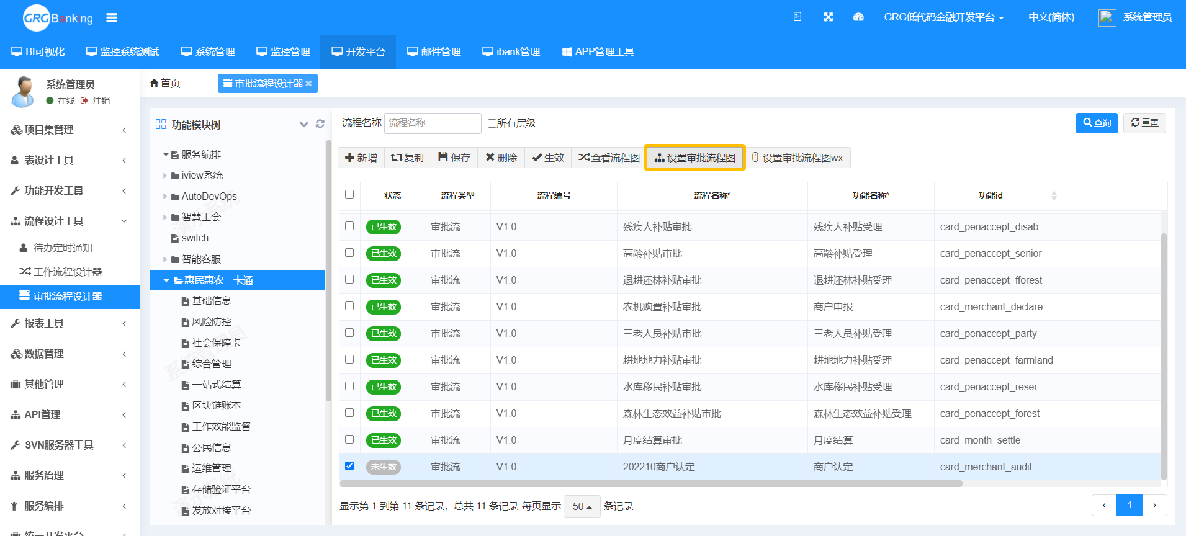The width and height of the screenshot is (1186, 536).
Task: Check the 农机购置补贴审批 row checkbox
Action: 349,306
